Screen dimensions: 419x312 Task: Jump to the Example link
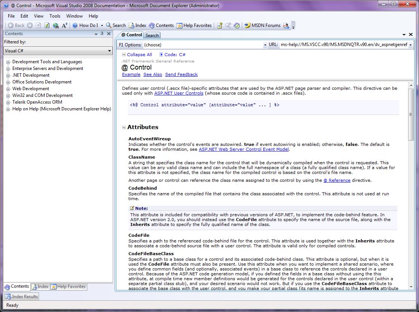tap(131, 74)
